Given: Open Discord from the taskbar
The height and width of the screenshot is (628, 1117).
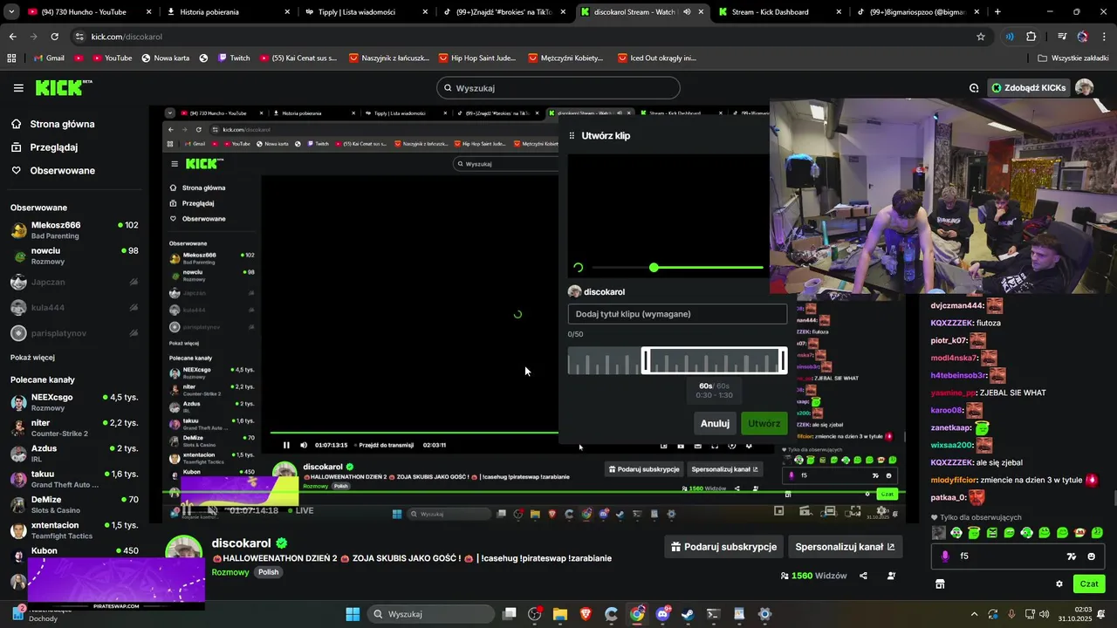Looking at the screenshot, I should (x=663, y=614).
